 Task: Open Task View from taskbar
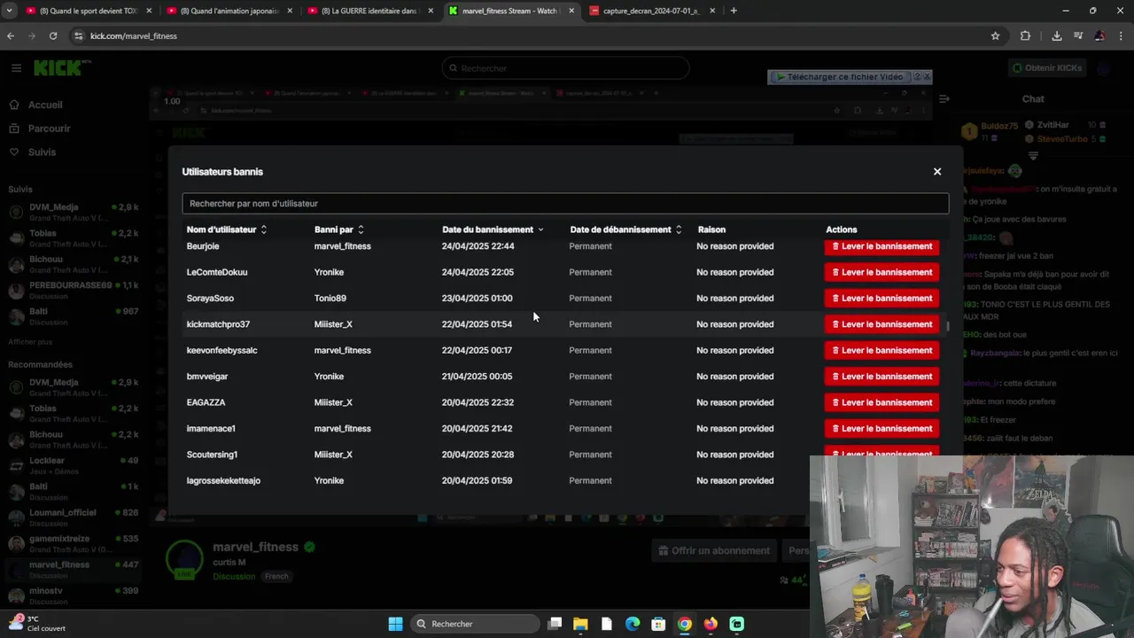coord(555,624)
